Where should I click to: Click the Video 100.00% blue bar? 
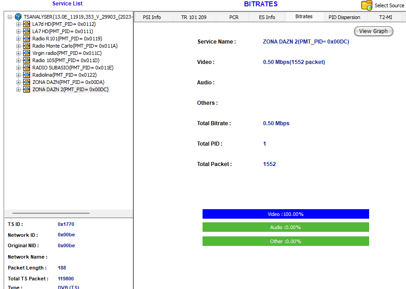(x=285, y=214)
